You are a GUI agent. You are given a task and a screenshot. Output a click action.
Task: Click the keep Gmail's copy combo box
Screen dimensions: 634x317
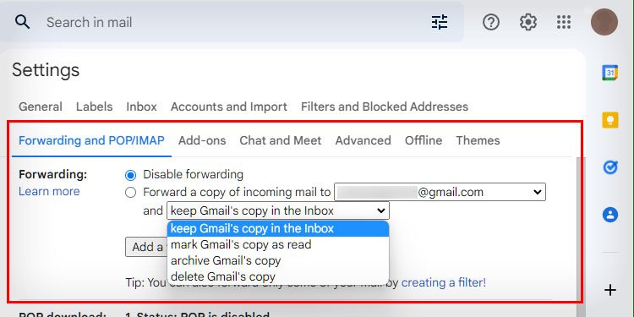pos(278,210)
